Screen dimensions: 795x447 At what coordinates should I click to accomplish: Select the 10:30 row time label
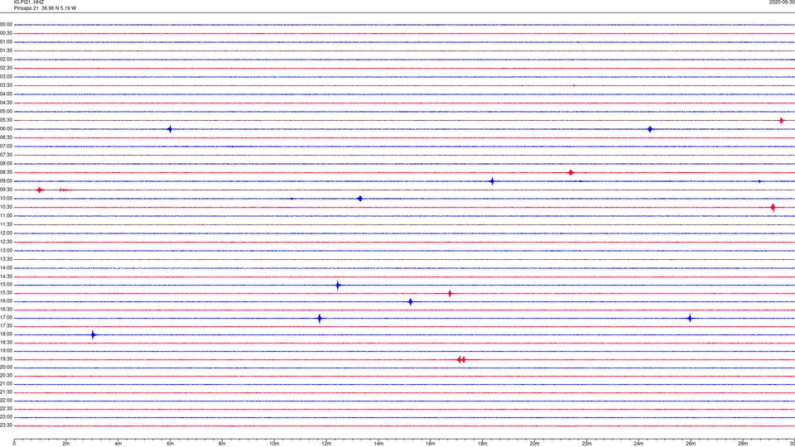click(6, 207)
